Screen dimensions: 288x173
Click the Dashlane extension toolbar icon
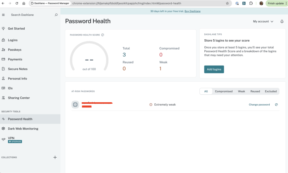pyautogui.click(x=244, y=3)
